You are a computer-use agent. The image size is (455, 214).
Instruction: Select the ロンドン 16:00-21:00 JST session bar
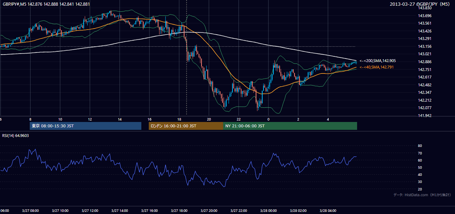pos(186,126)
